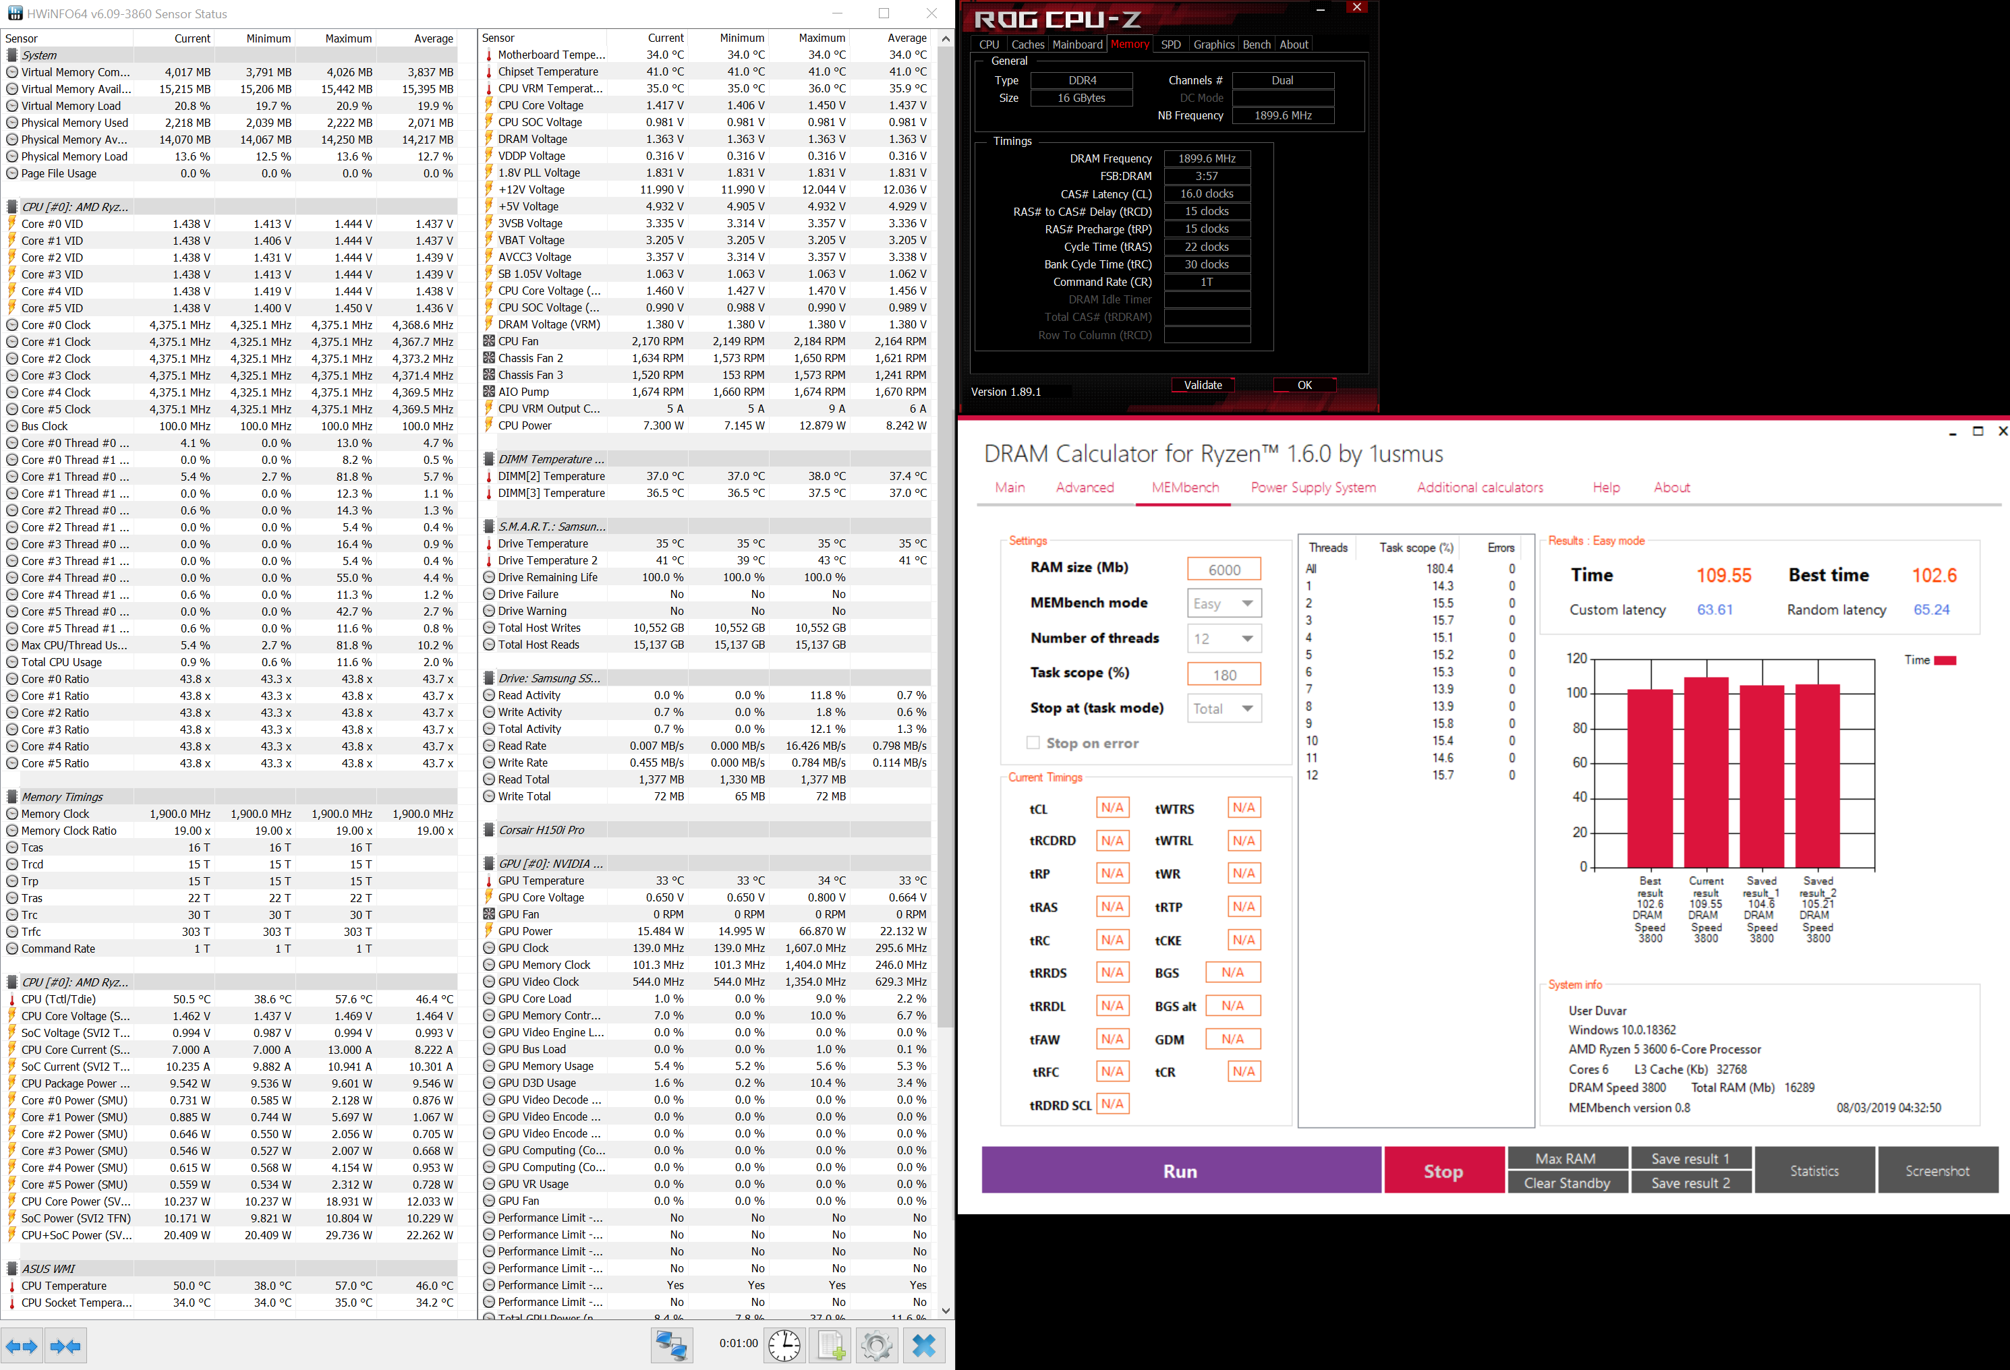Screen dimensions: 2010x1370
Task: Click the collapse columns arrows icon
Action: click(65, 1346)
